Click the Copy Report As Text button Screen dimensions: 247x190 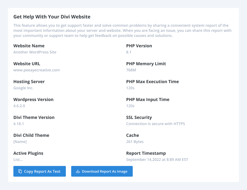click(40, 171)
